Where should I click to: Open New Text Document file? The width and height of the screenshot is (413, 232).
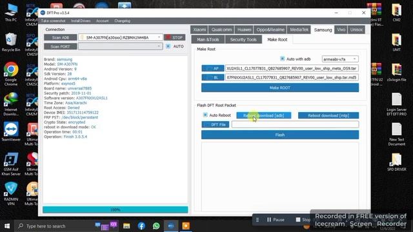click(x=396, y=134)
